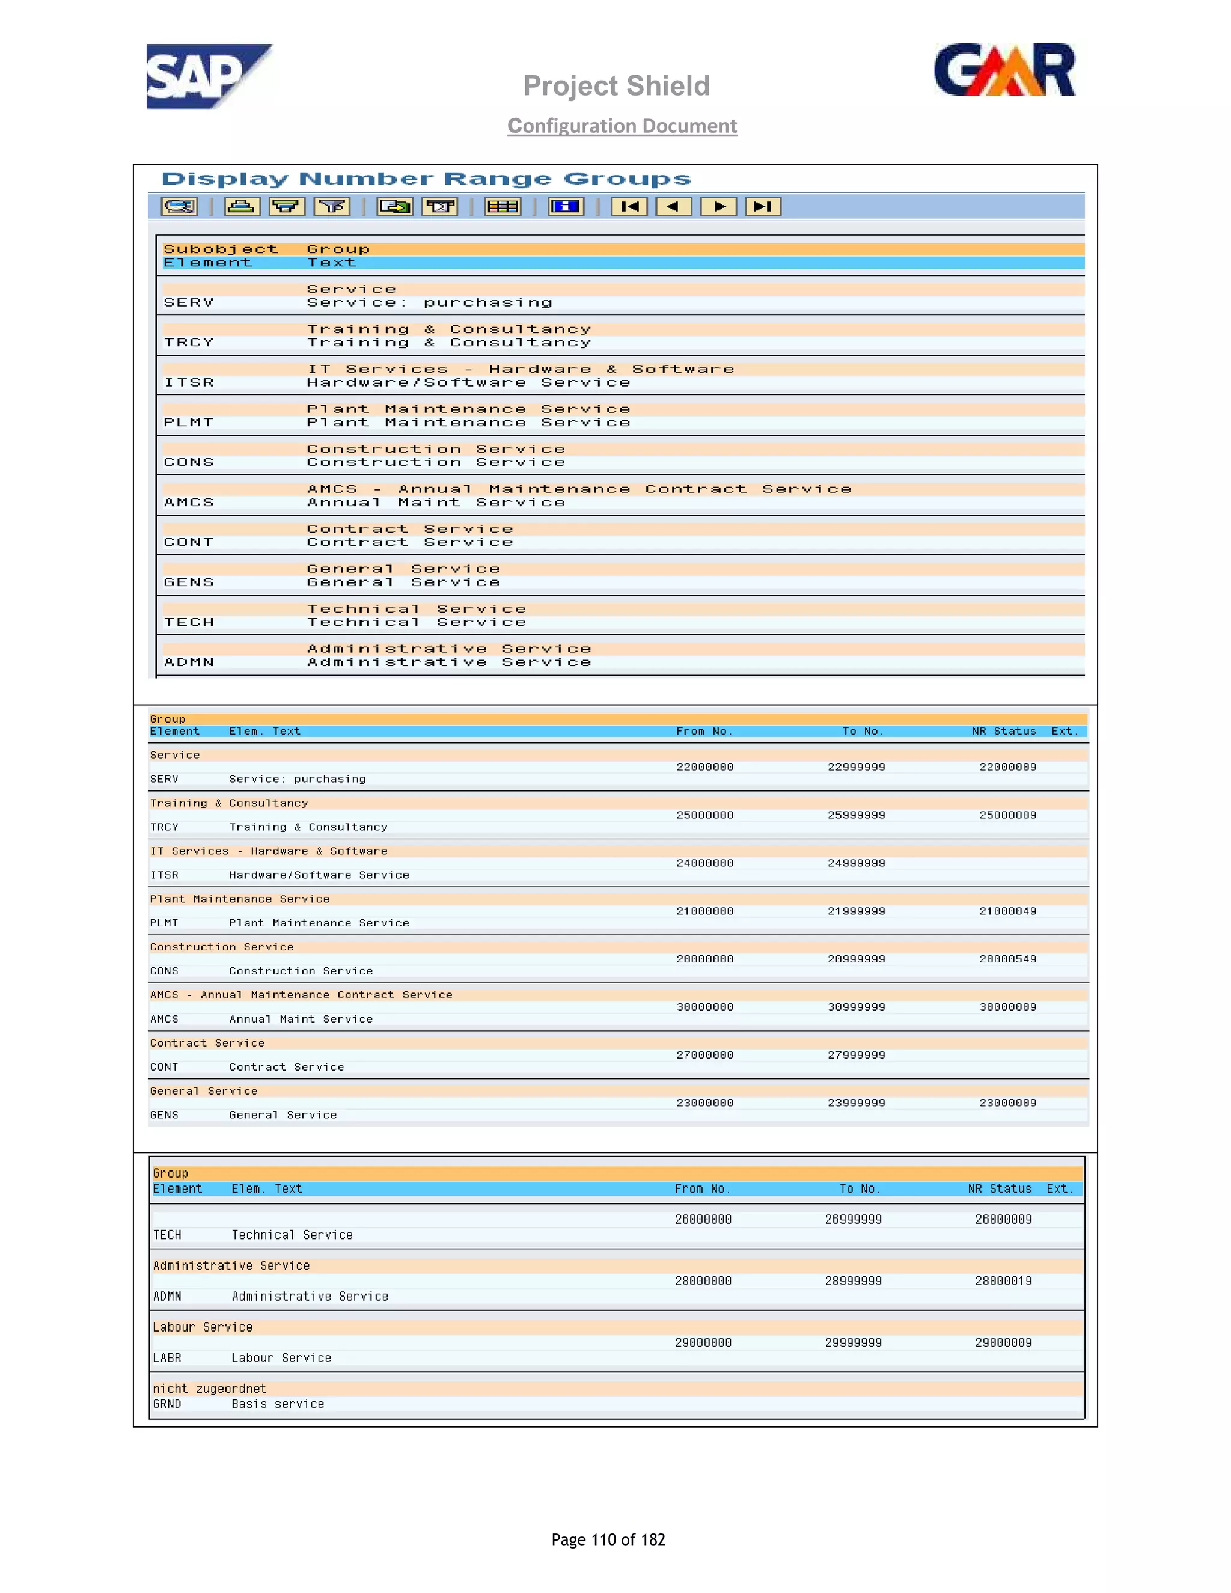Screen dimensions: 1231x1593
Task: Go to next page using the right arrow
Action: tap(719, 206)
